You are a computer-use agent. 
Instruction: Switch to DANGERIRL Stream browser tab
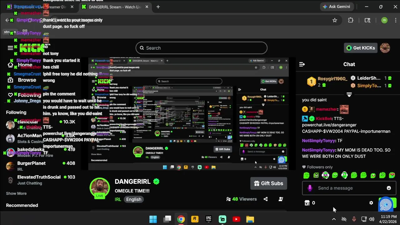click(x=114, y=7)
